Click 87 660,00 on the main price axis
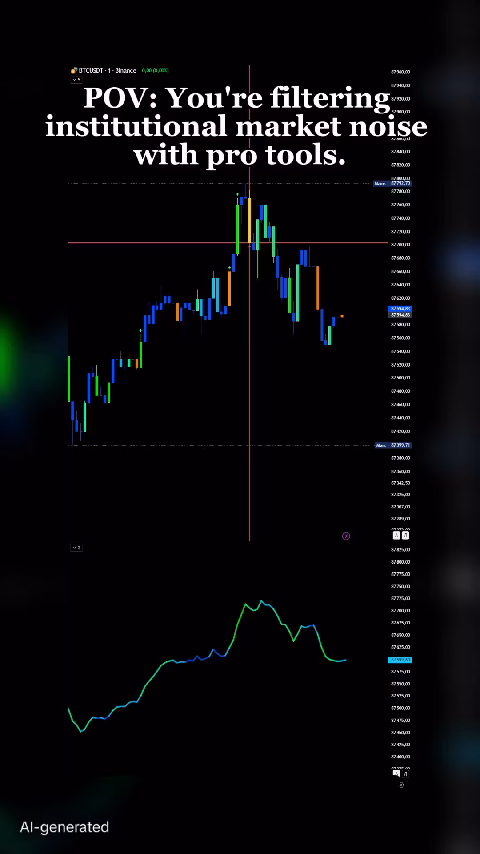The image size is (480, 854). 400,271
